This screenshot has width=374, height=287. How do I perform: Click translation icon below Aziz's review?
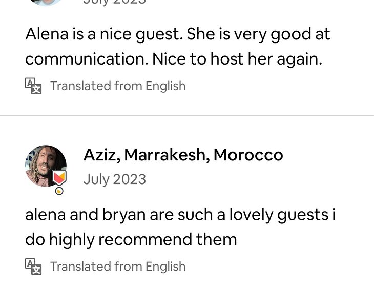pyautogui.click(x=33, y=266)
